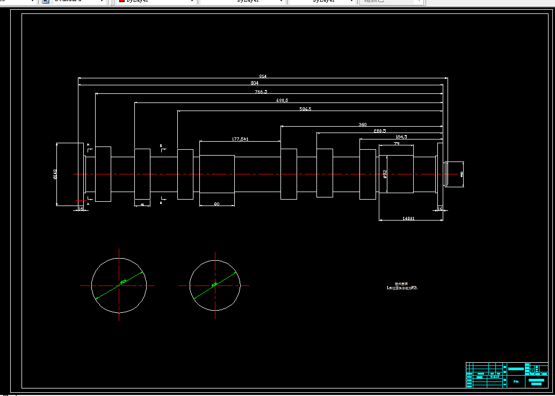The width and height of the screenshot is (555, 396).
Task: Open the color ByLayer dropdown with red swatch
Action: pos(156,1)
